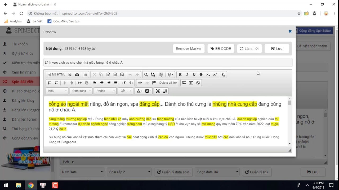Click the insert link icon
The image size is (339, 190).
click(140, 83)
